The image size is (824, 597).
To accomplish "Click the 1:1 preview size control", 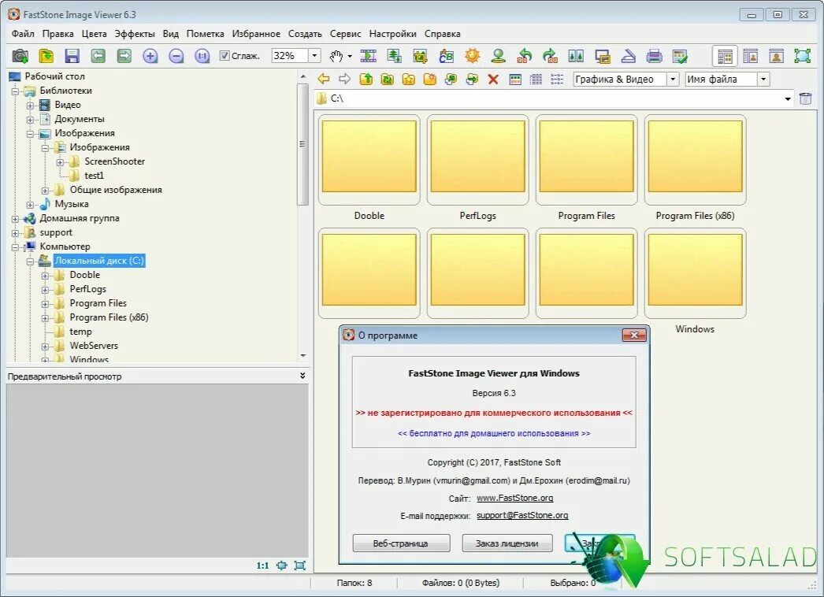I will coord(263,565).
